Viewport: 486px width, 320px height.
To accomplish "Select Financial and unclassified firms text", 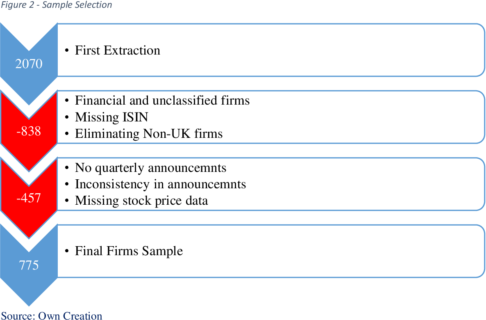I will 162,100.
